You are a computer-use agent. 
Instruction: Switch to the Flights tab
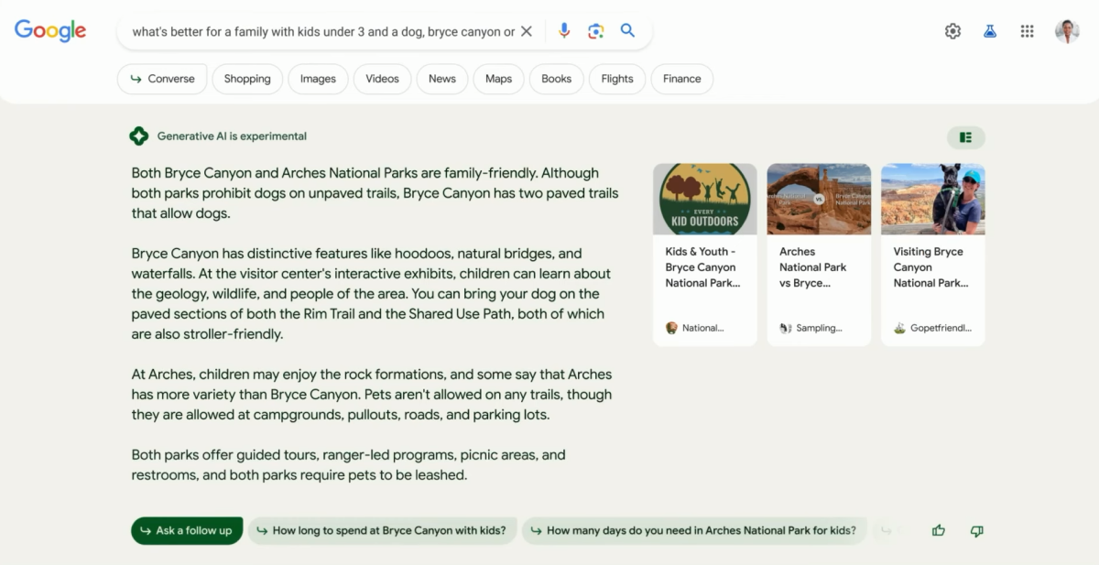[617, 79]
